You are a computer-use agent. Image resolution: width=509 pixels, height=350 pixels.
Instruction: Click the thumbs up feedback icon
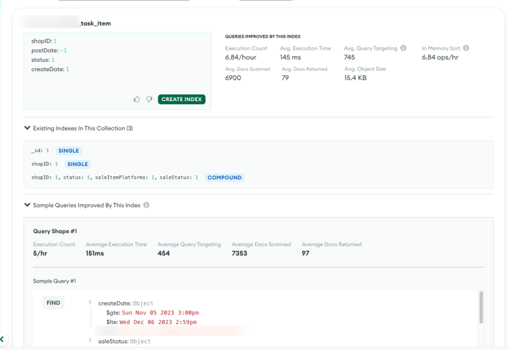(137, 99)
